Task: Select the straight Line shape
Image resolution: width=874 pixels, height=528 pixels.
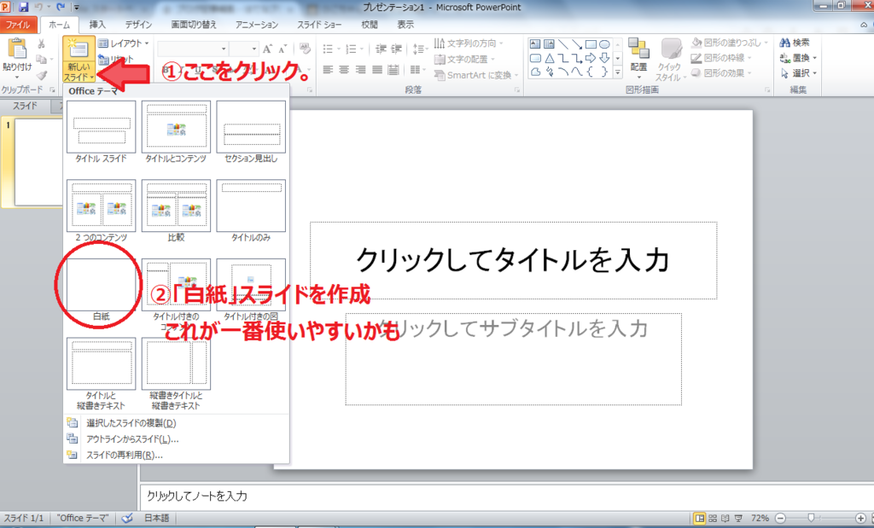Action: pyautogui.click(x=563, y=44)
